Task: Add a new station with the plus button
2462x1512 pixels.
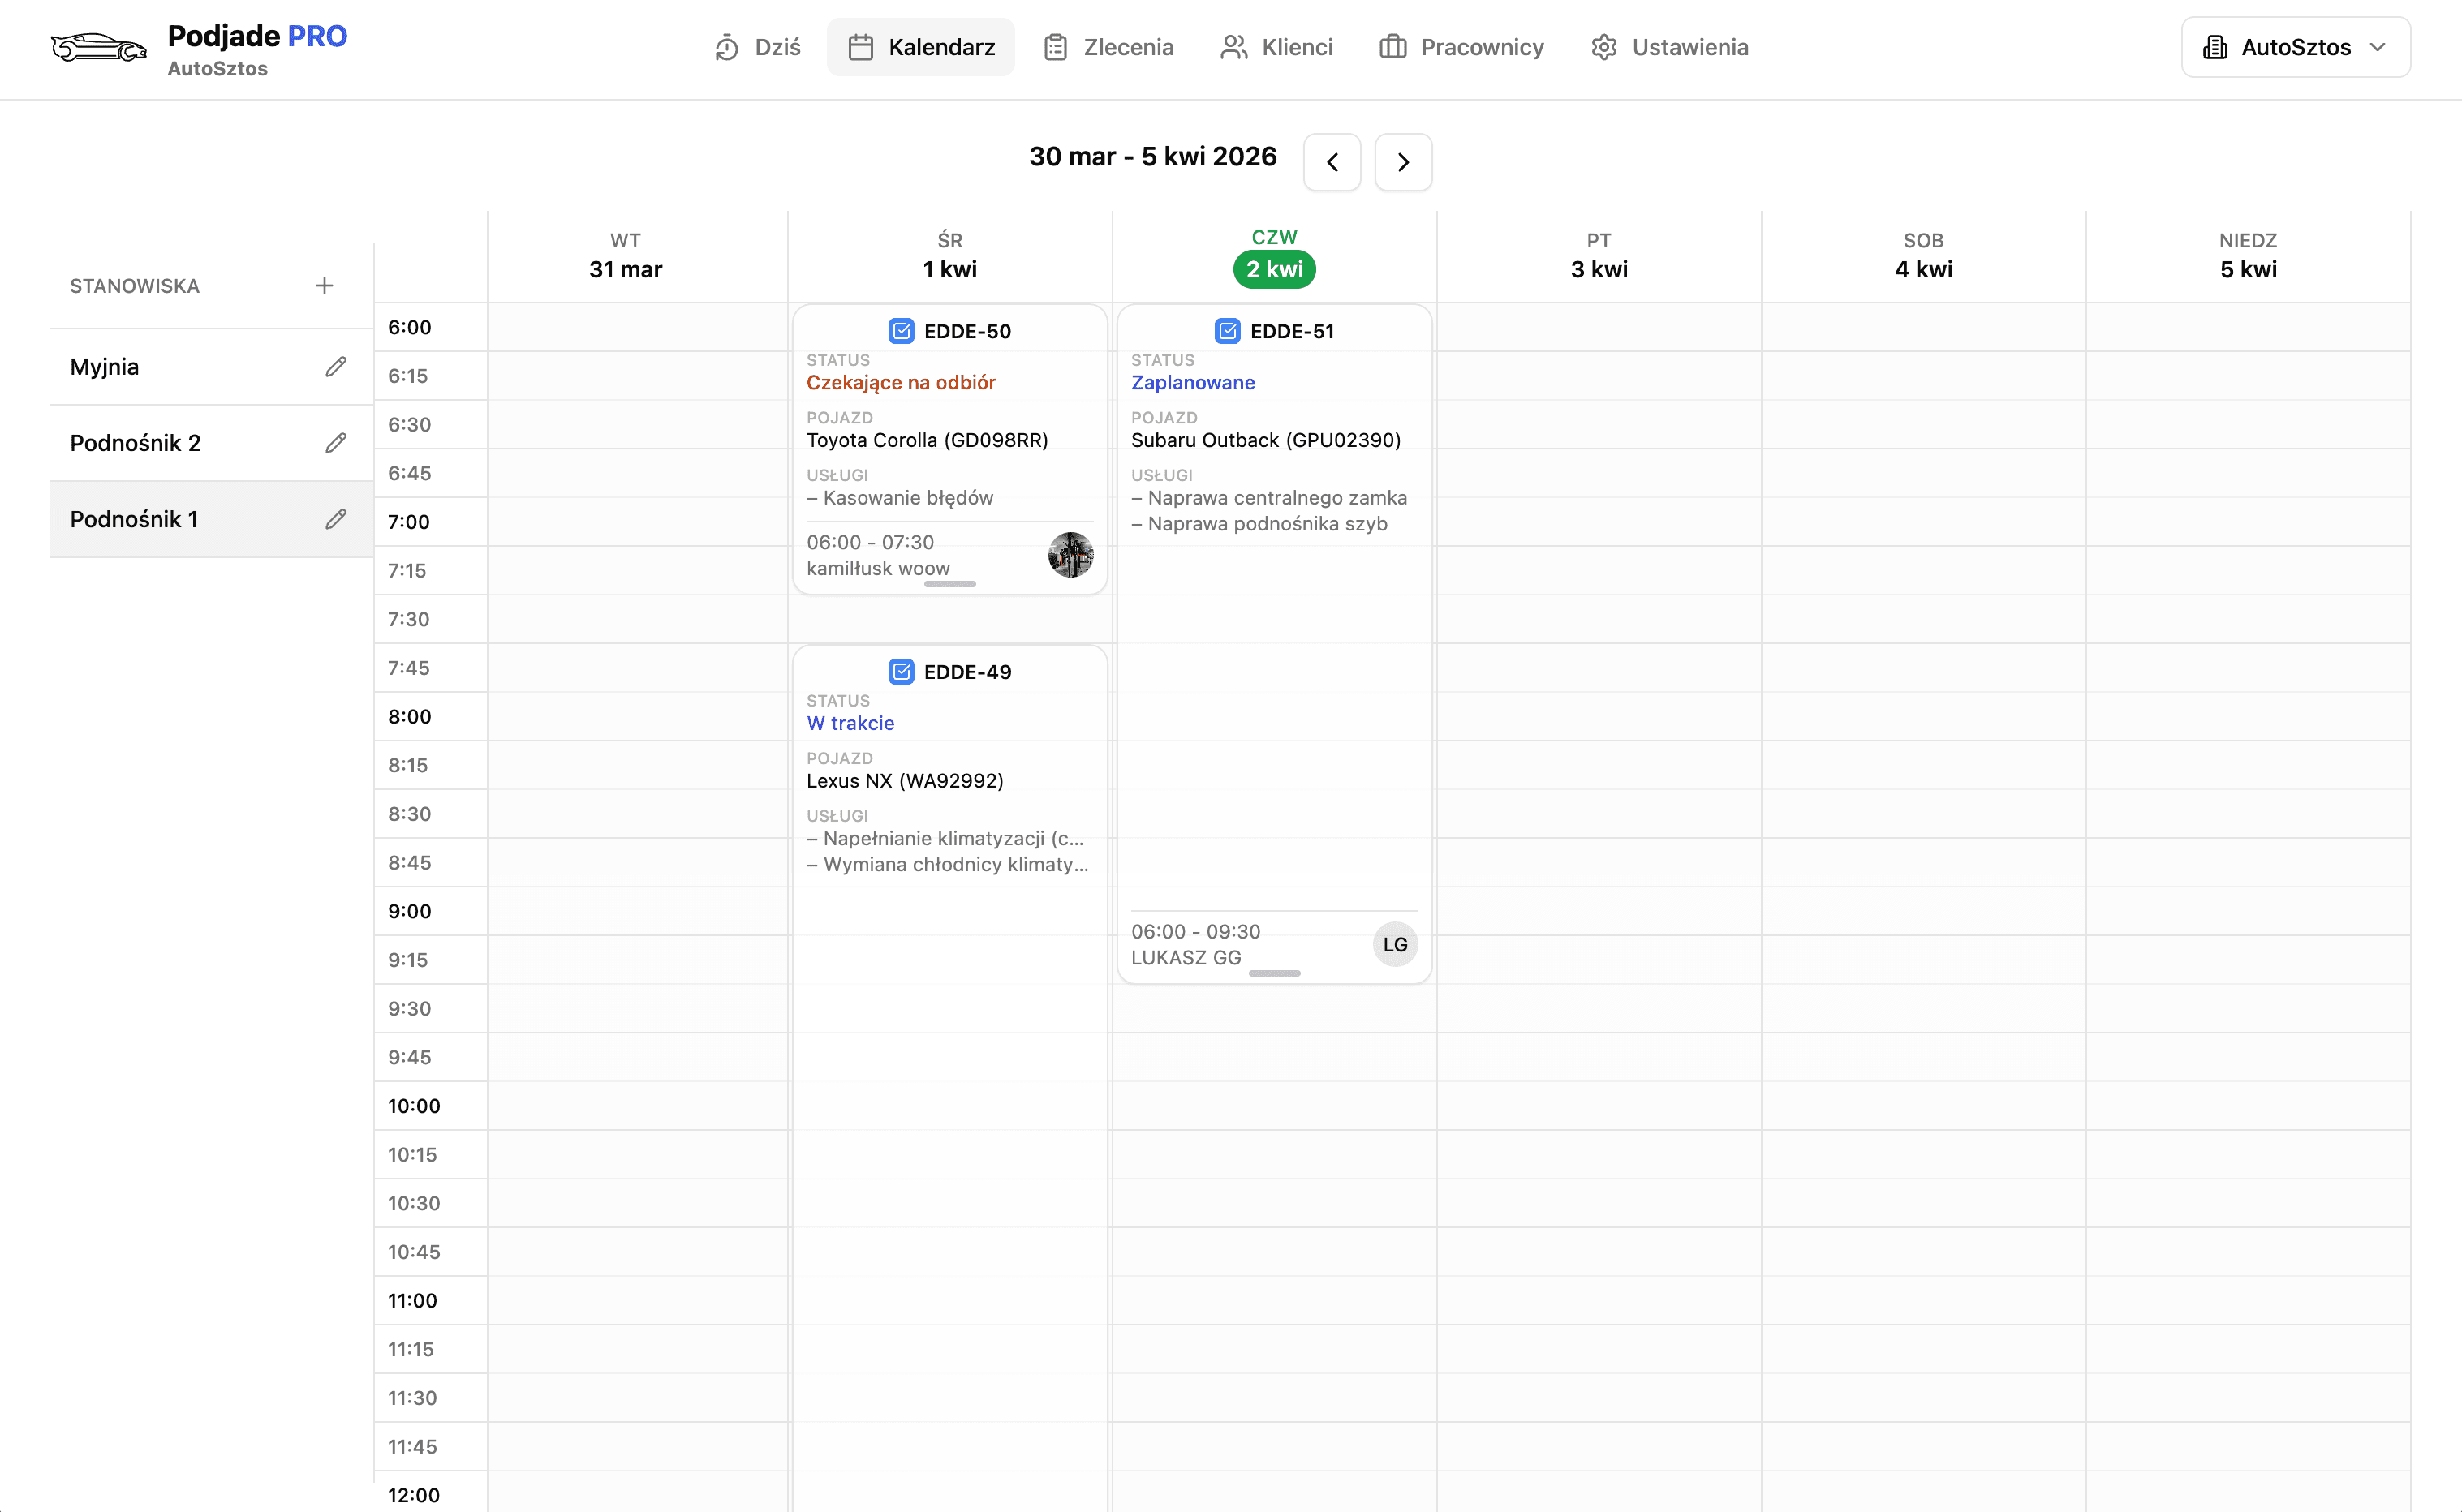Action: pyautogui.click(x=324, y=285)
